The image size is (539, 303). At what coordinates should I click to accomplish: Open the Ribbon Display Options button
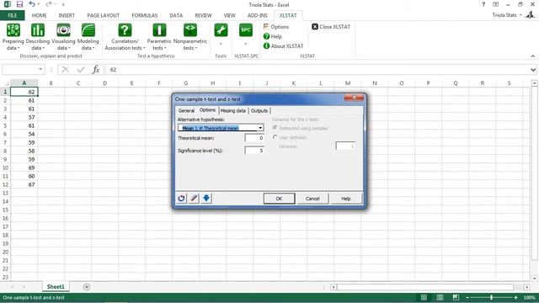tap(496, 4)
